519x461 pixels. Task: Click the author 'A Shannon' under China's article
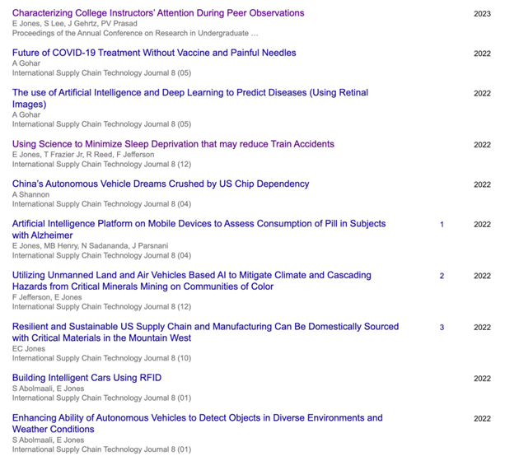(x=30, y=194)
